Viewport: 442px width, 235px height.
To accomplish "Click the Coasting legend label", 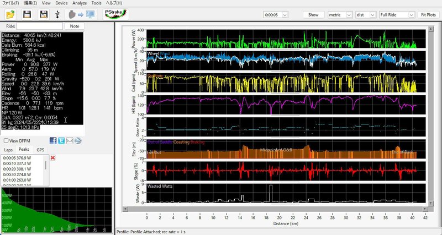I will [x=181, y=142].
